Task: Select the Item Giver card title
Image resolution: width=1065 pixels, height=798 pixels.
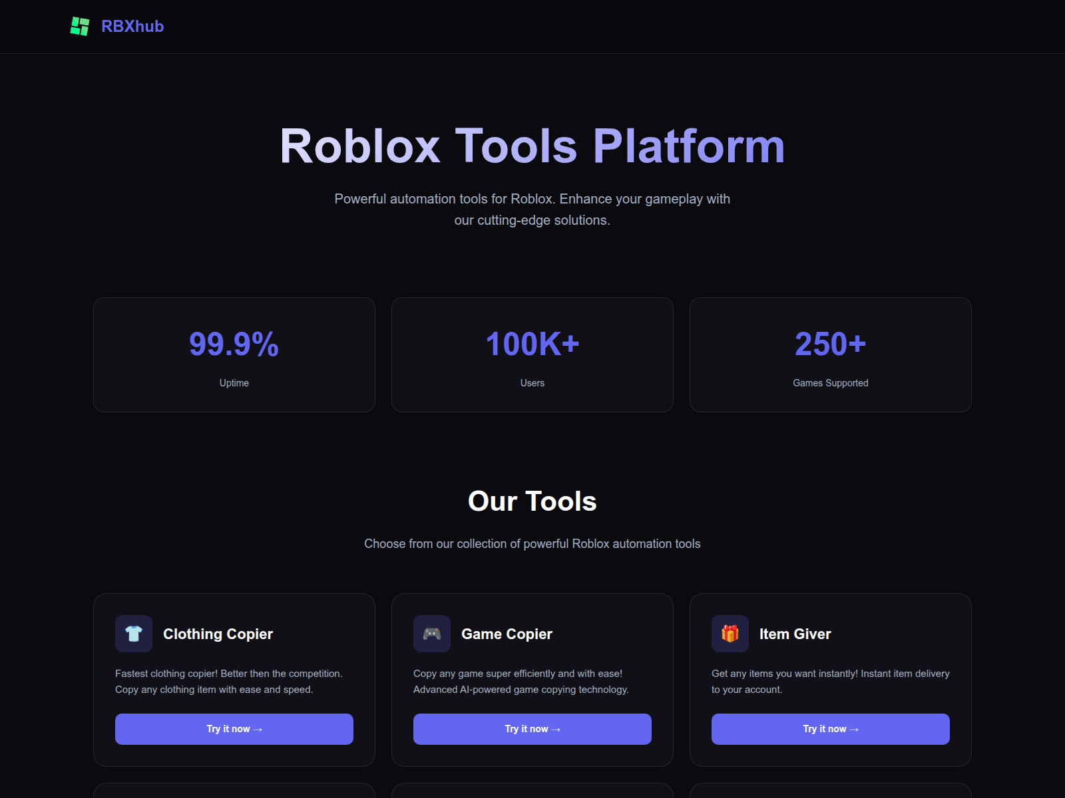Action: click(x=795, y=634)
